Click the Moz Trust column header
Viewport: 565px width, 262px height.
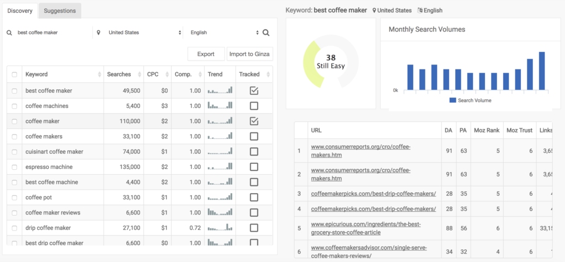pyautogui.click(x=519, y=131)
